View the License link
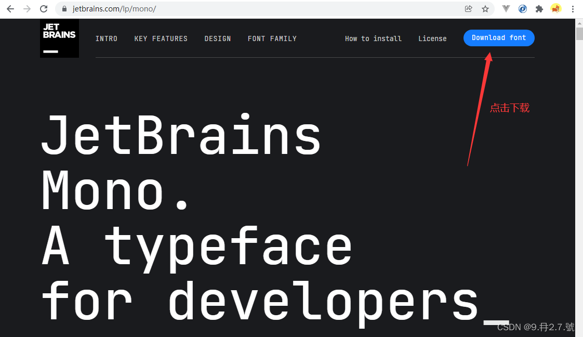The height and width of the screenshot is (337, 583). [x=432, y=38]
